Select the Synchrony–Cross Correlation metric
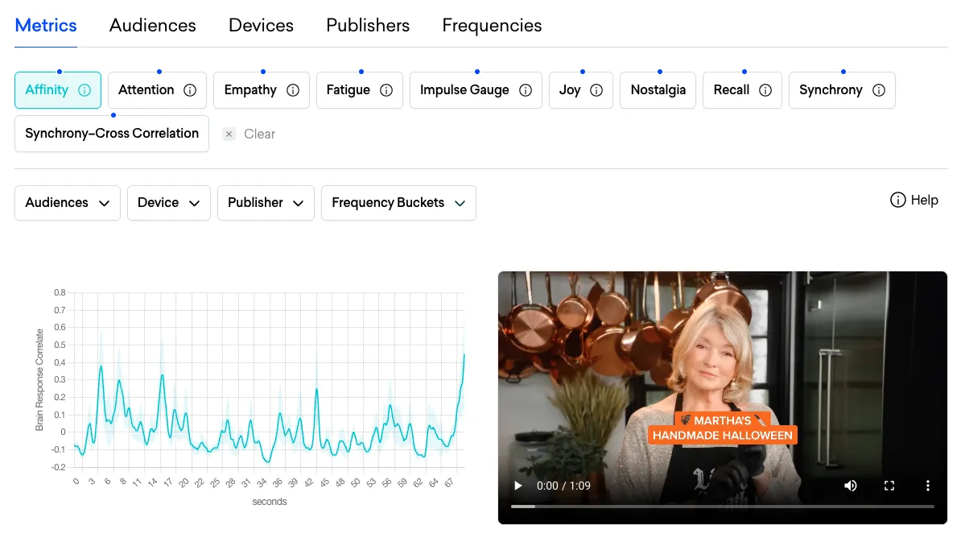Screen dimensions: 965x550 (111, 134)
